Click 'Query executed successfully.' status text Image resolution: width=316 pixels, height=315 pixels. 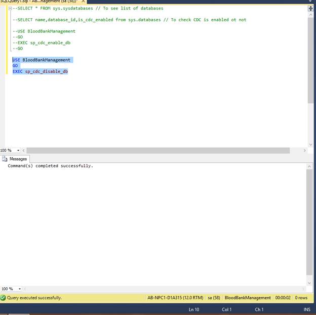point(34,298)
